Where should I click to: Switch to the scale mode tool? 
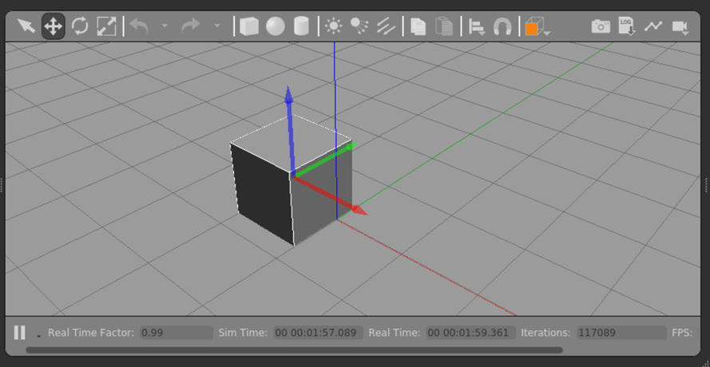pos(107,26)
